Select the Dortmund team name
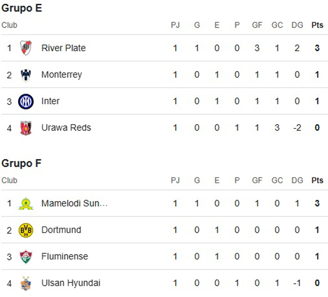The width and height of the screenshot is (328, 297). 61,230
